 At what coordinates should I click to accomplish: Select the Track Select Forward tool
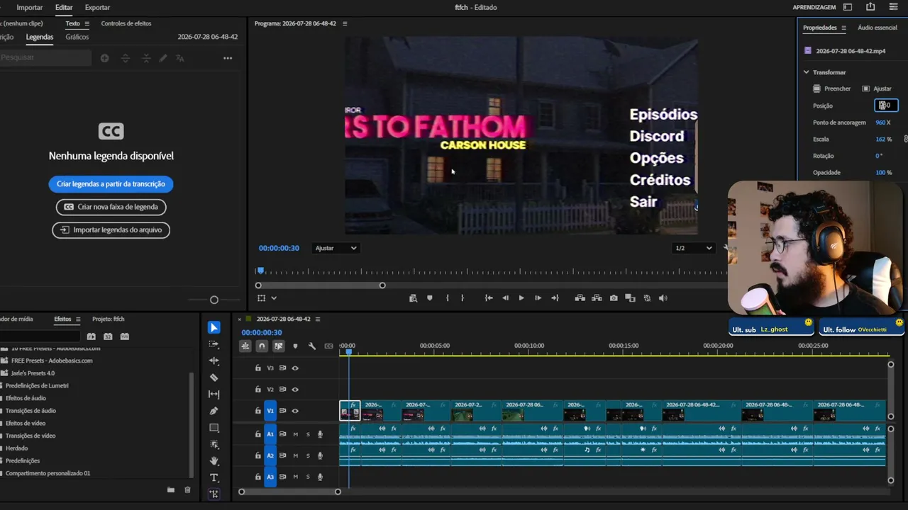point(214,344)
